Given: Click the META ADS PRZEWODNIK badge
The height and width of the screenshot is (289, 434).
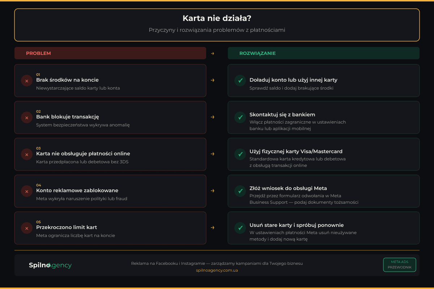Looking at the screenshot, I should (400, 265).
